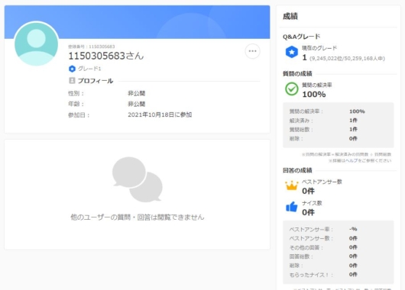The width and height of the screenshot is (405, 290).
Task: Click the blue thumbs-up nice icon
Action: coord(292,207)
